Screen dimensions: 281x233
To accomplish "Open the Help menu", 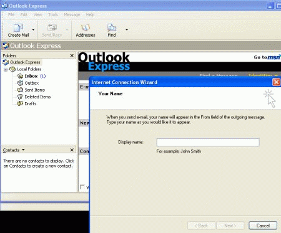I will (90, 15).
